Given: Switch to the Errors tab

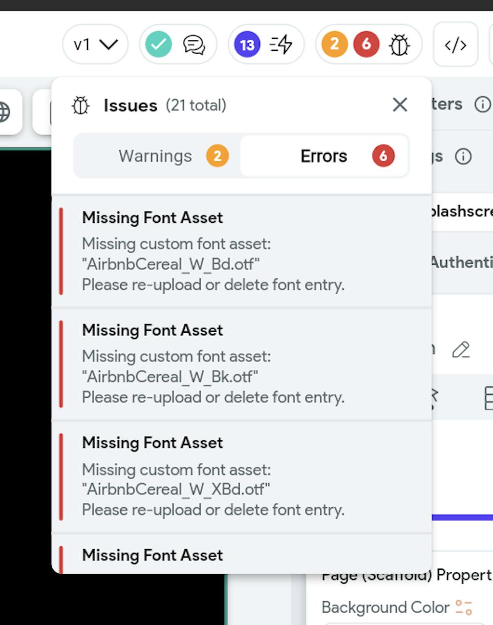Looking at the screenshot, I should click(x=324, y=156).
